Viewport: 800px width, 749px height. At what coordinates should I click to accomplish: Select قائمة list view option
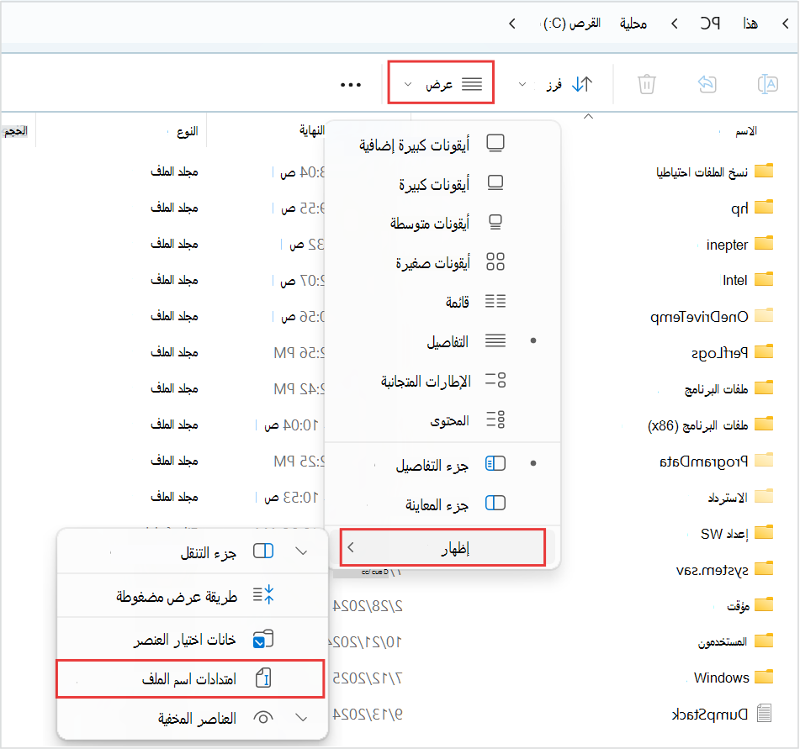click(442, 302)
